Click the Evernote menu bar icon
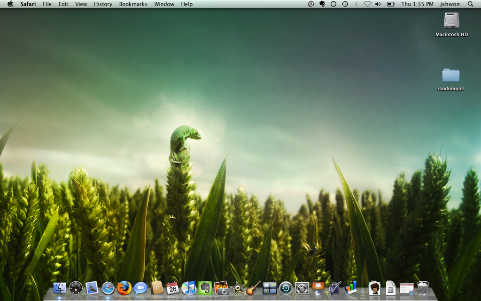The image size is (481, 301). 322,4
